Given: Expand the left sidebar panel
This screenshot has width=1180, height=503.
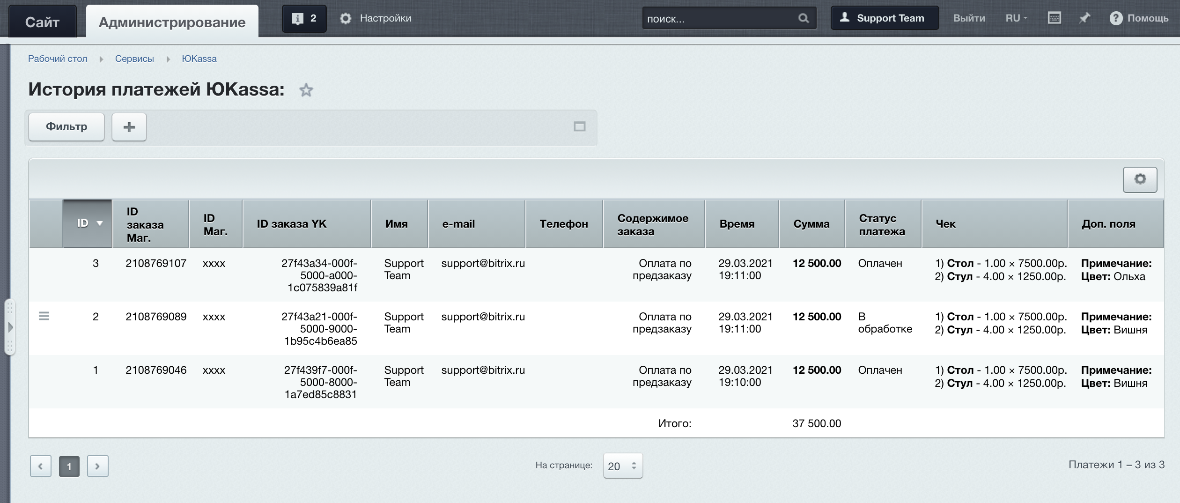Looking at the screenshot, I should [10, 327].
